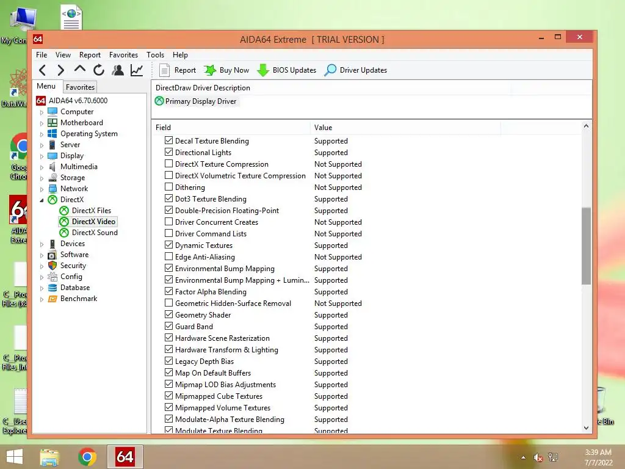Image resolution: width=625 pixels, height=469 pixels.
Task: Toggle Edge Anti-Aliasing checkbox
Action: pos(168,256)
